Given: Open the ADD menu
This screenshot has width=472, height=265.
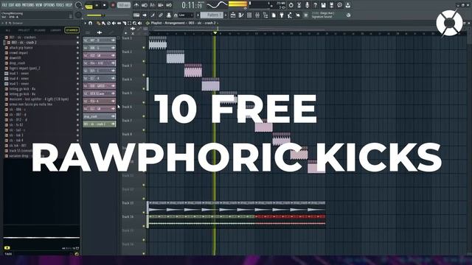Looking at the screenshot, I should (x=18, y=5).
